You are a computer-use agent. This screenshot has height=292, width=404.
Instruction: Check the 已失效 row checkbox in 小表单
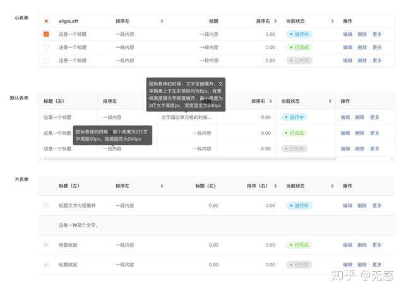(46, 60)
